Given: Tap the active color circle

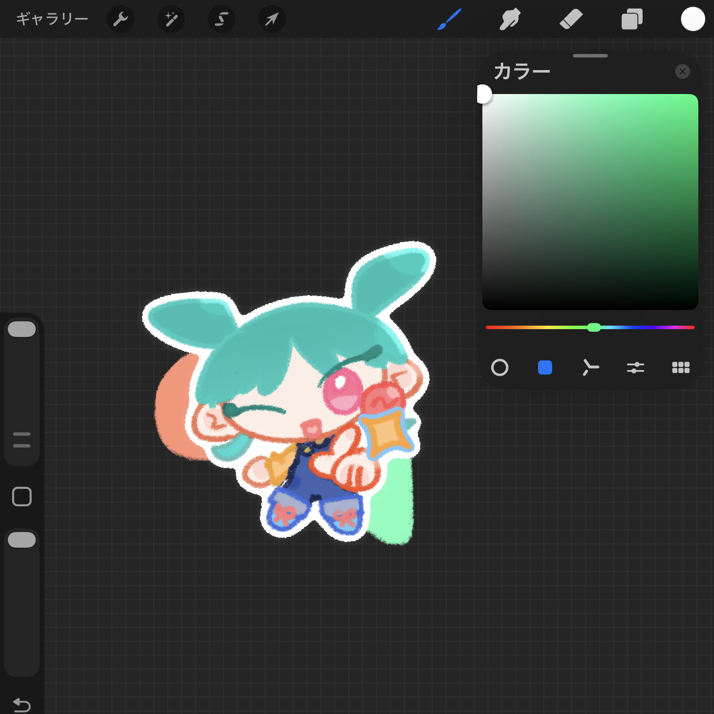Looking at the screenshot, I should (x=693, y=19).
